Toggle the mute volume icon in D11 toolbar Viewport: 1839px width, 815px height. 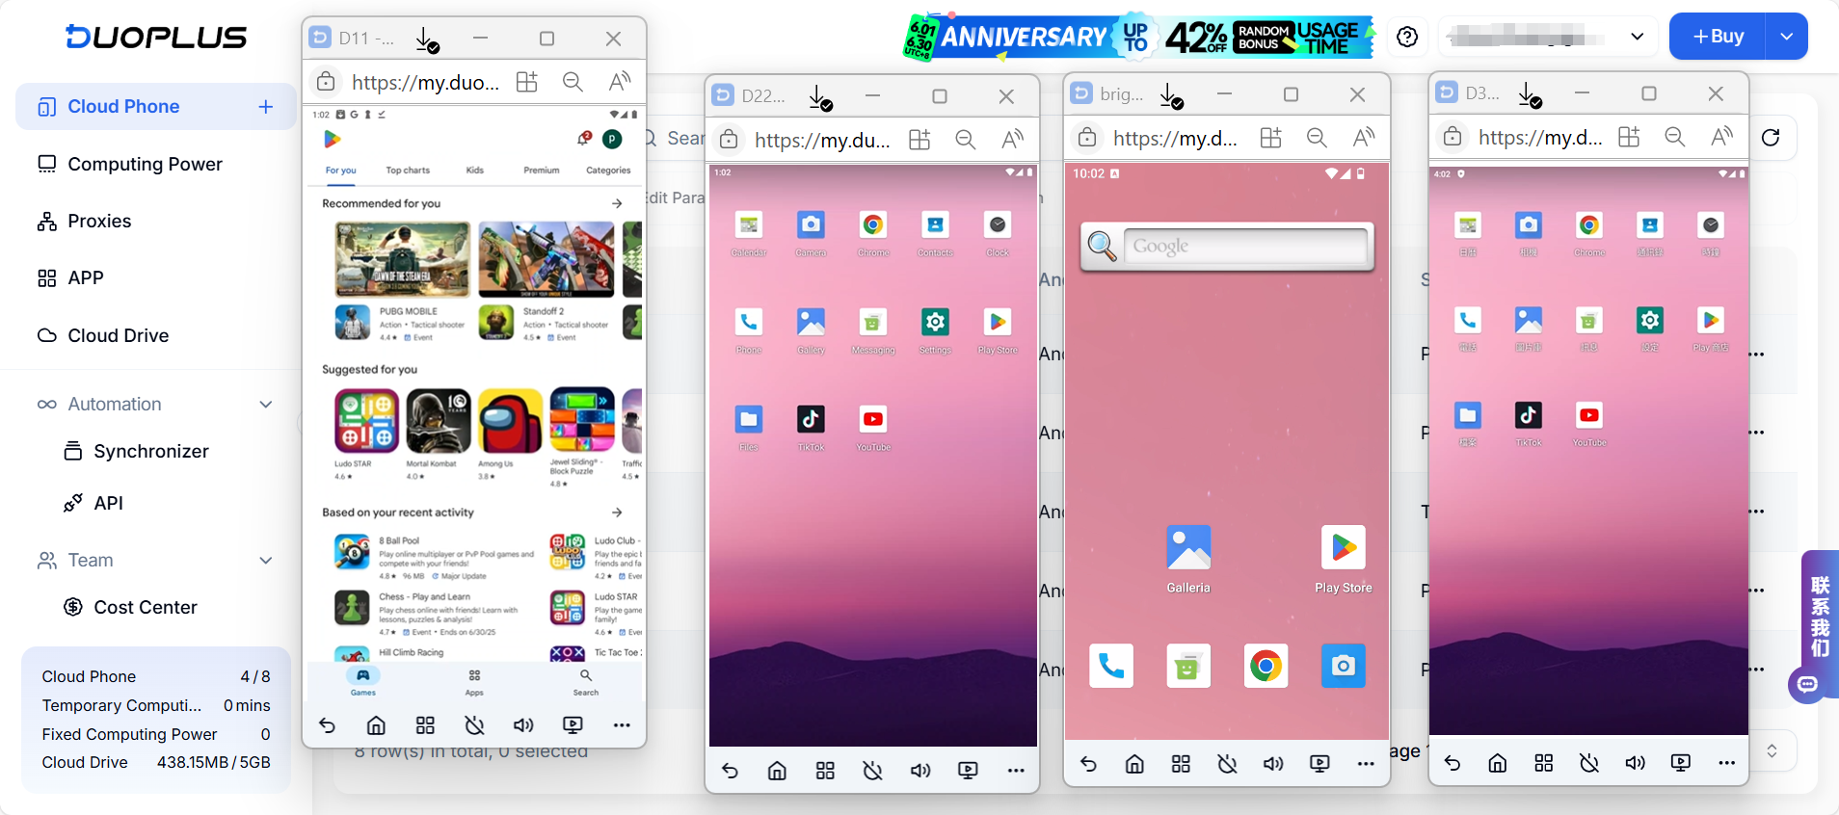pyautogui.click(x=523, y=725)
